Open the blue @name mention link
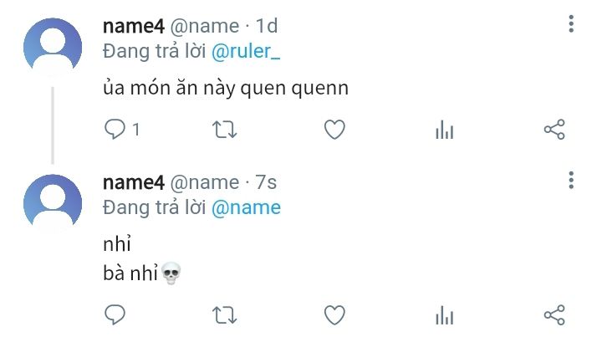602x337 pixels. coord(246,207)
